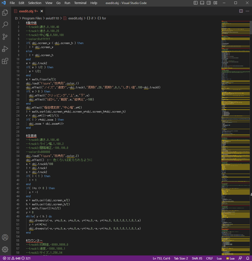Viewport: 252px width, 261px height.
Task: Open the Run and Debug view
Action: pos(5,49)
